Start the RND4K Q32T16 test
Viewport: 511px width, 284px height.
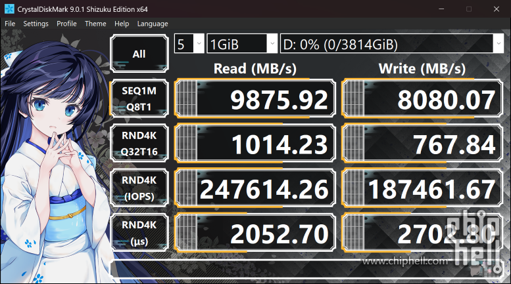click(x=139, y=143)
